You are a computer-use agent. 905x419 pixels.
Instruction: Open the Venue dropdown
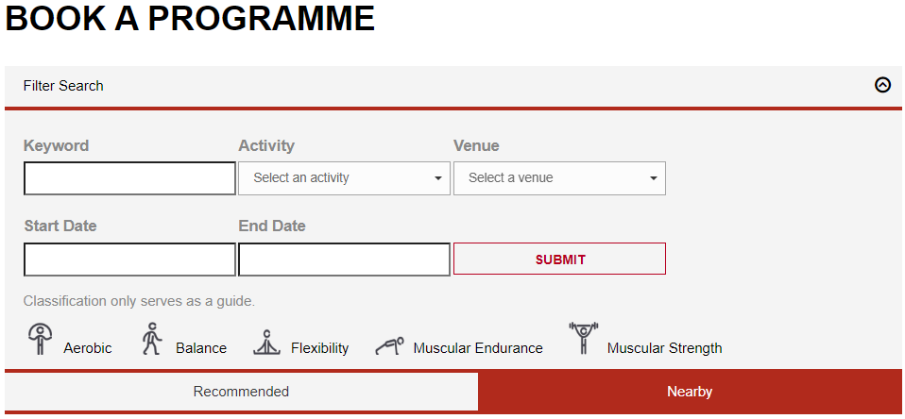coord(559,177)
